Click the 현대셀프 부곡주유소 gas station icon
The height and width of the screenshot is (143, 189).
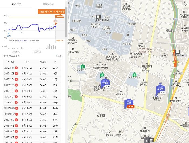(x=176, y=81)
